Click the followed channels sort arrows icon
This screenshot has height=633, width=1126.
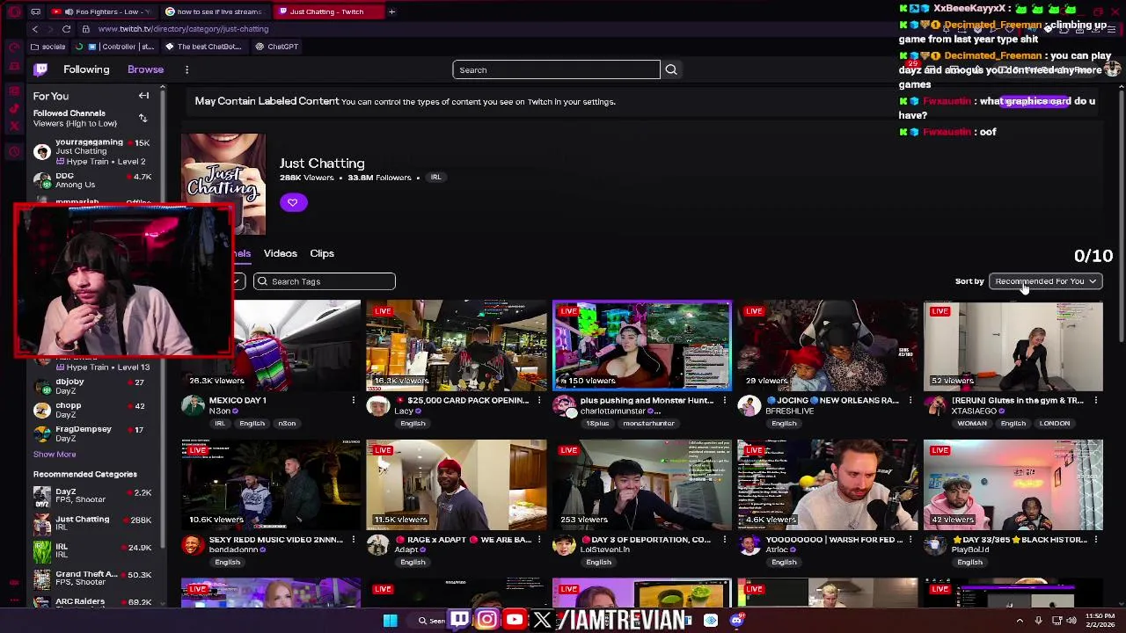pyautogui.click(x=143, y=118)
